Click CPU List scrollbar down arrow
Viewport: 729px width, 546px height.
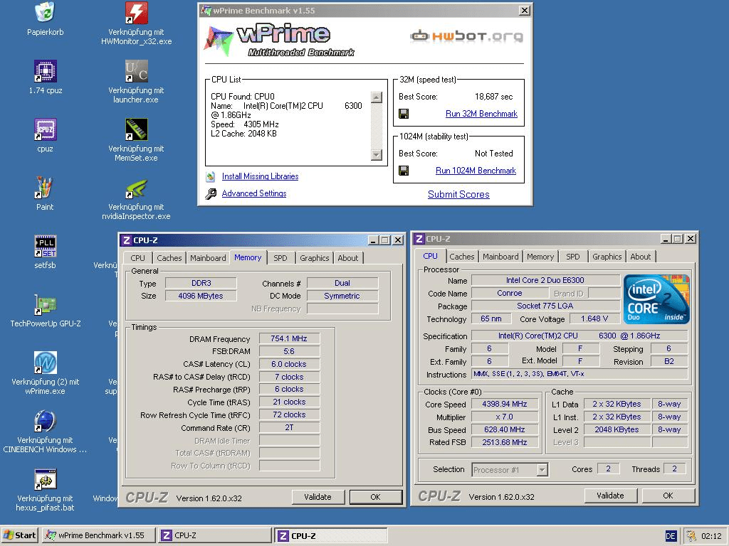pyautogui.click(x=377, y=154)
